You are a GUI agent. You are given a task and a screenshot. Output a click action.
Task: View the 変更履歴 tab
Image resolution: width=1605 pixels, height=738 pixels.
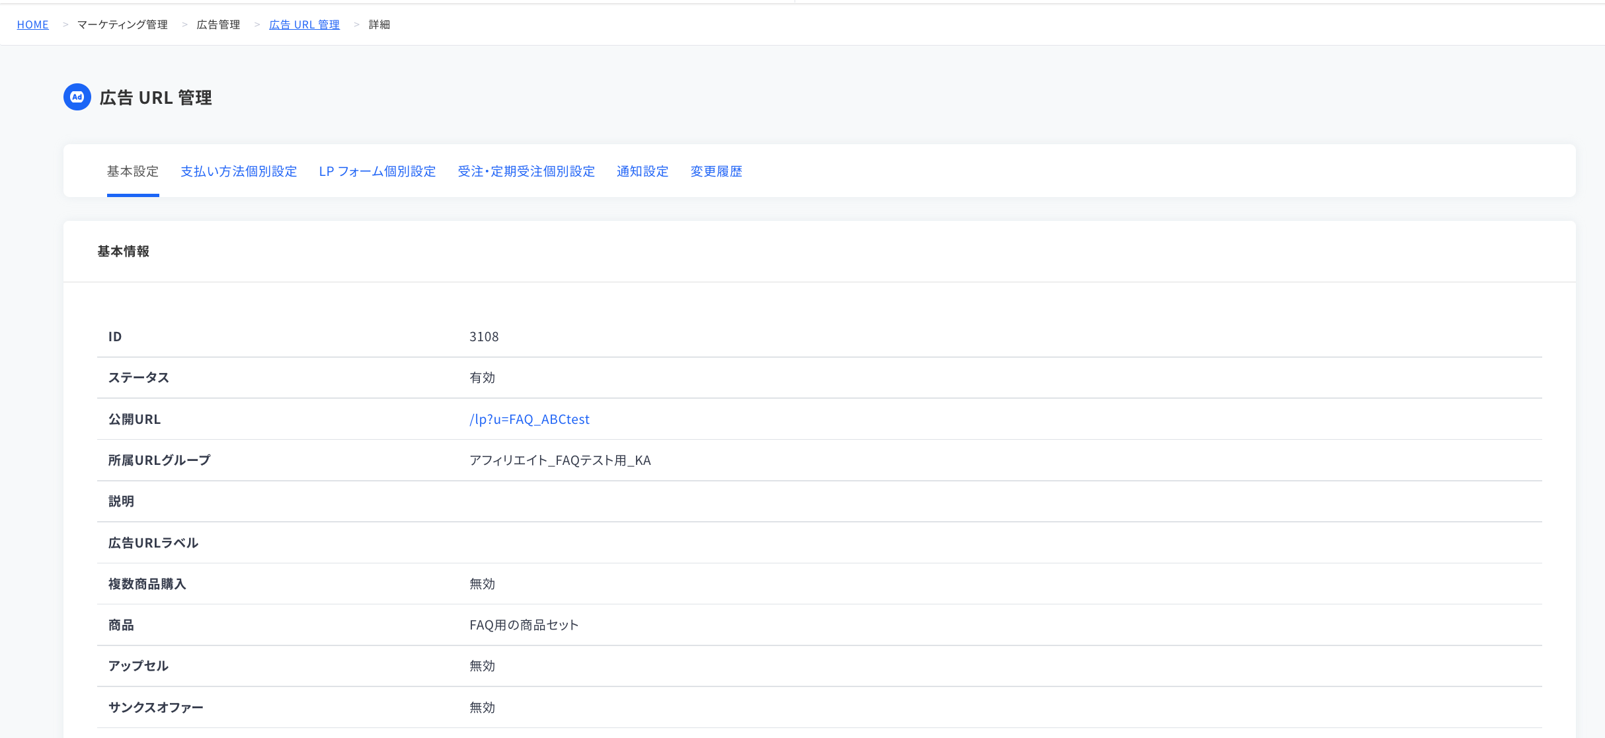point(716,171)
